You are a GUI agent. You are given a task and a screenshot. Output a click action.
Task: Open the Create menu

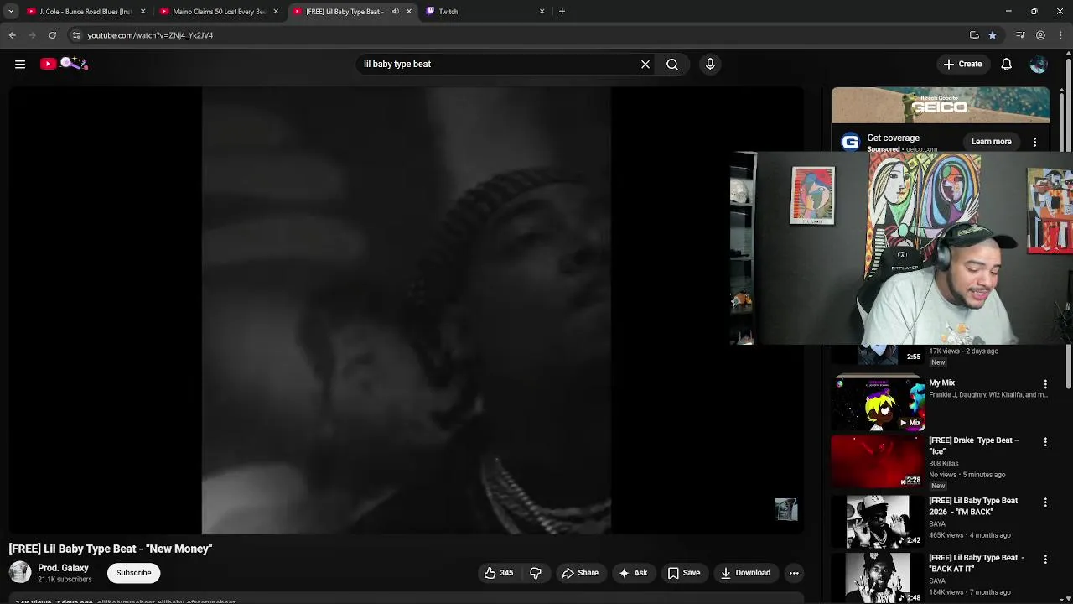(x=962, y=64)
